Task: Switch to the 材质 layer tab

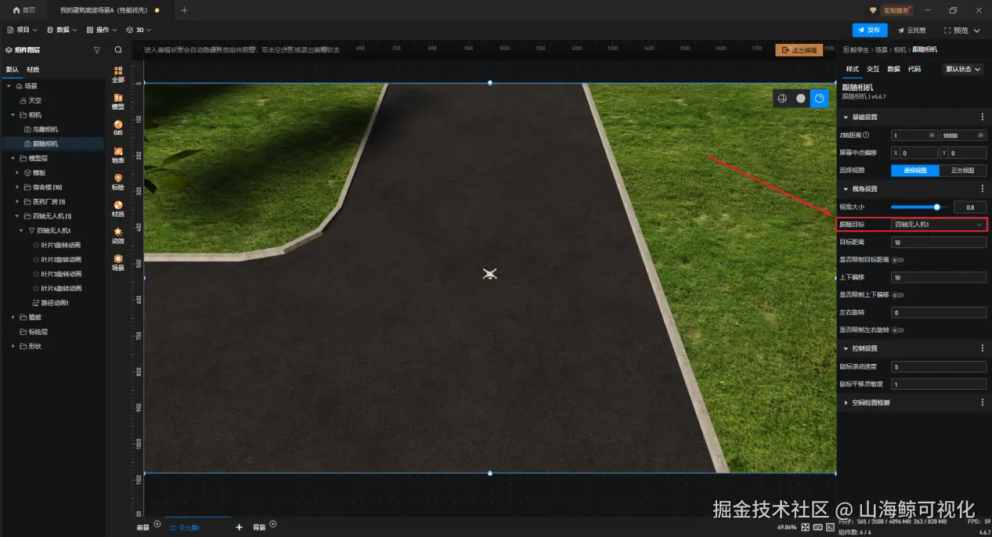Action: click(x=33, y=69)
